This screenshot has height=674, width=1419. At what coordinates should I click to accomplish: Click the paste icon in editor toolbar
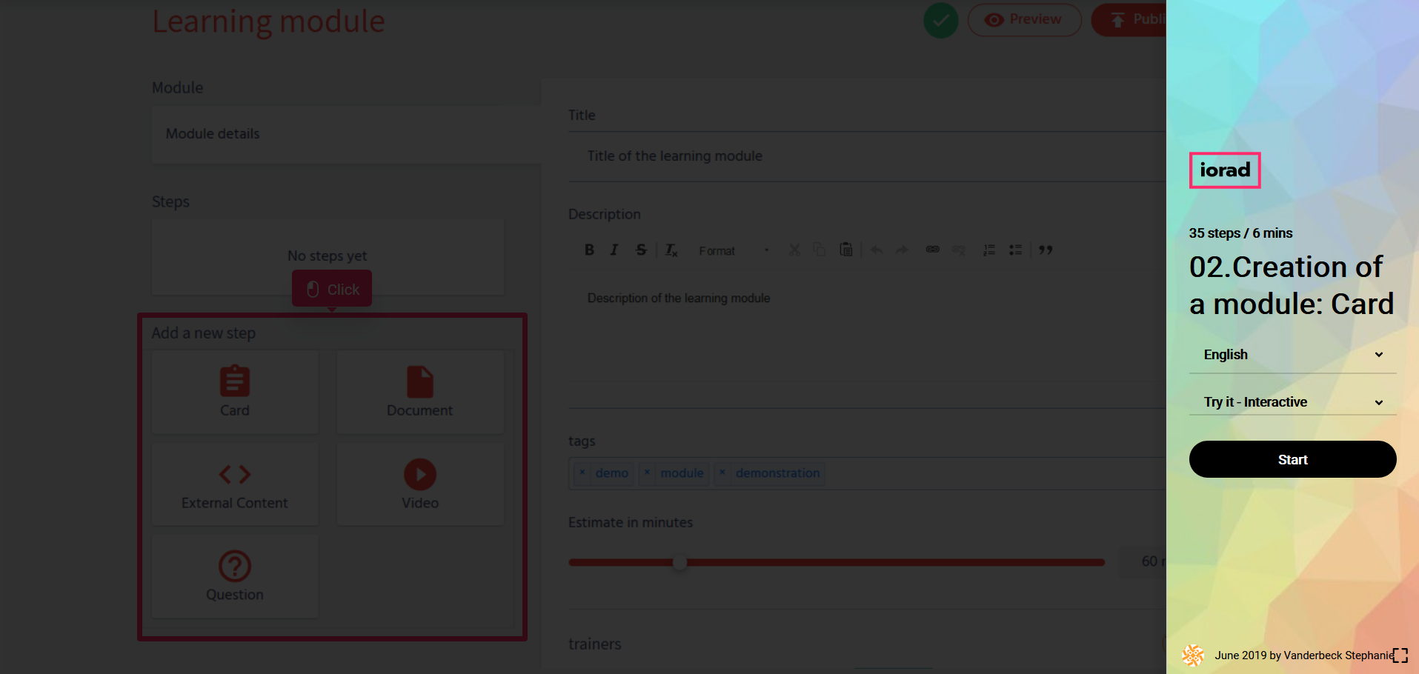(x=845, y=250)
